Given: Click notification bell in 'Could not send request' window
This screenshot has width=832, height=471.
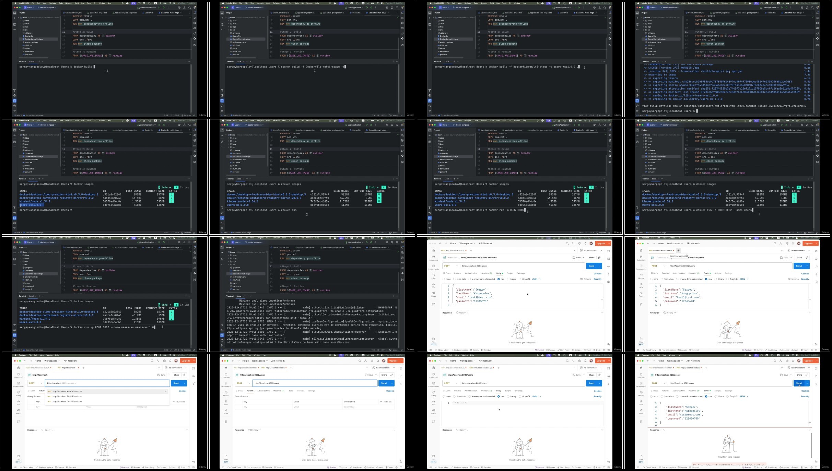Looking at the screenshot, I should pyautogui.click(x=793, y=361).
